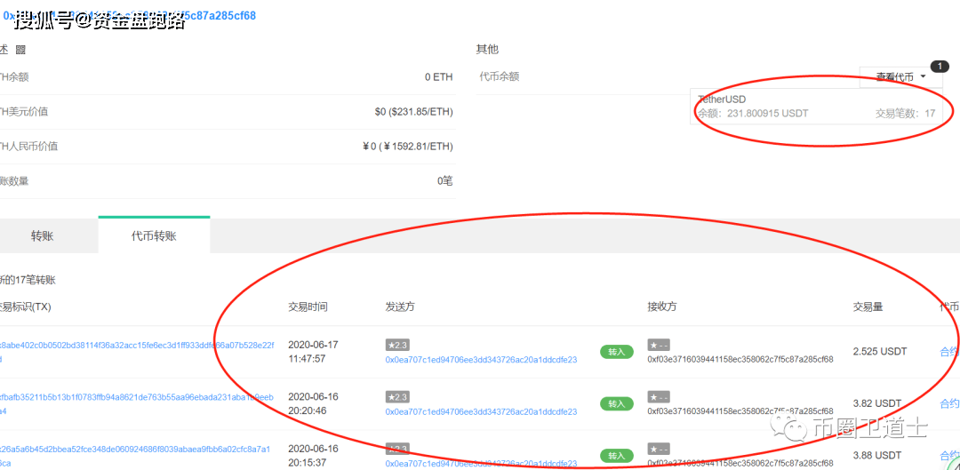Open sender address link in second row
This screenshot has width=960, height=470.
(x=481, y=412)
